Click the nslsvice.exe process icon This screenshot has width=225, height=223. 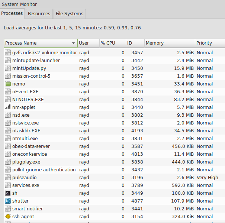pos(8,123)
